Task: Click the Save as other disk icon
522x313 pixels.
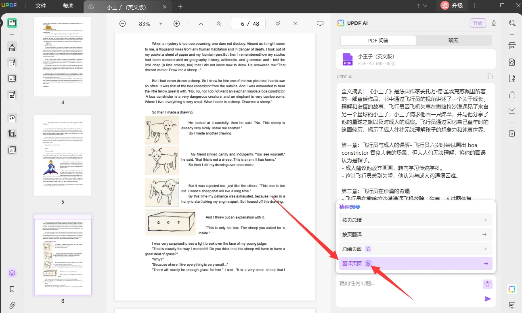Action: 512,133
